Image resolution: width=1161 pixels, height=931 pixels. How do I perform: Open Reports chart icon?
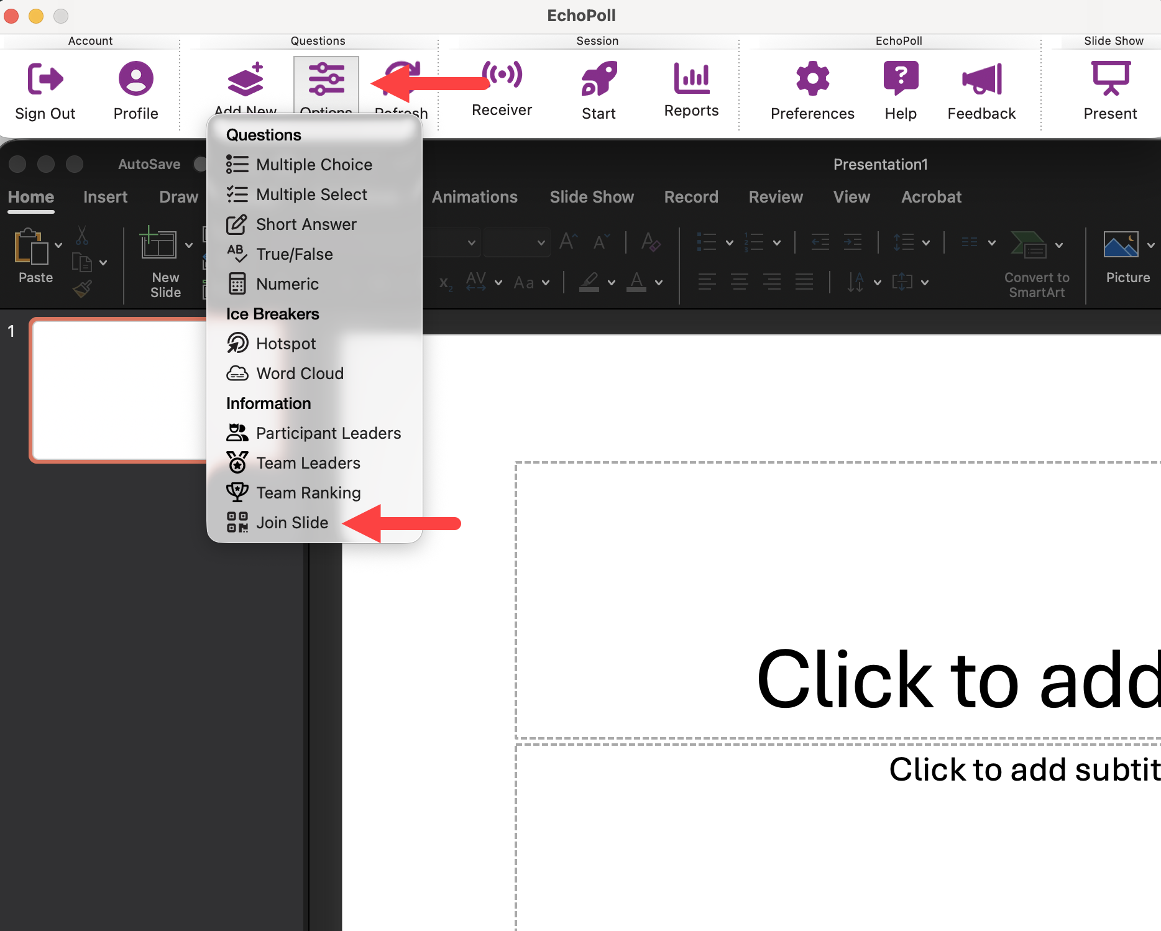692,78
